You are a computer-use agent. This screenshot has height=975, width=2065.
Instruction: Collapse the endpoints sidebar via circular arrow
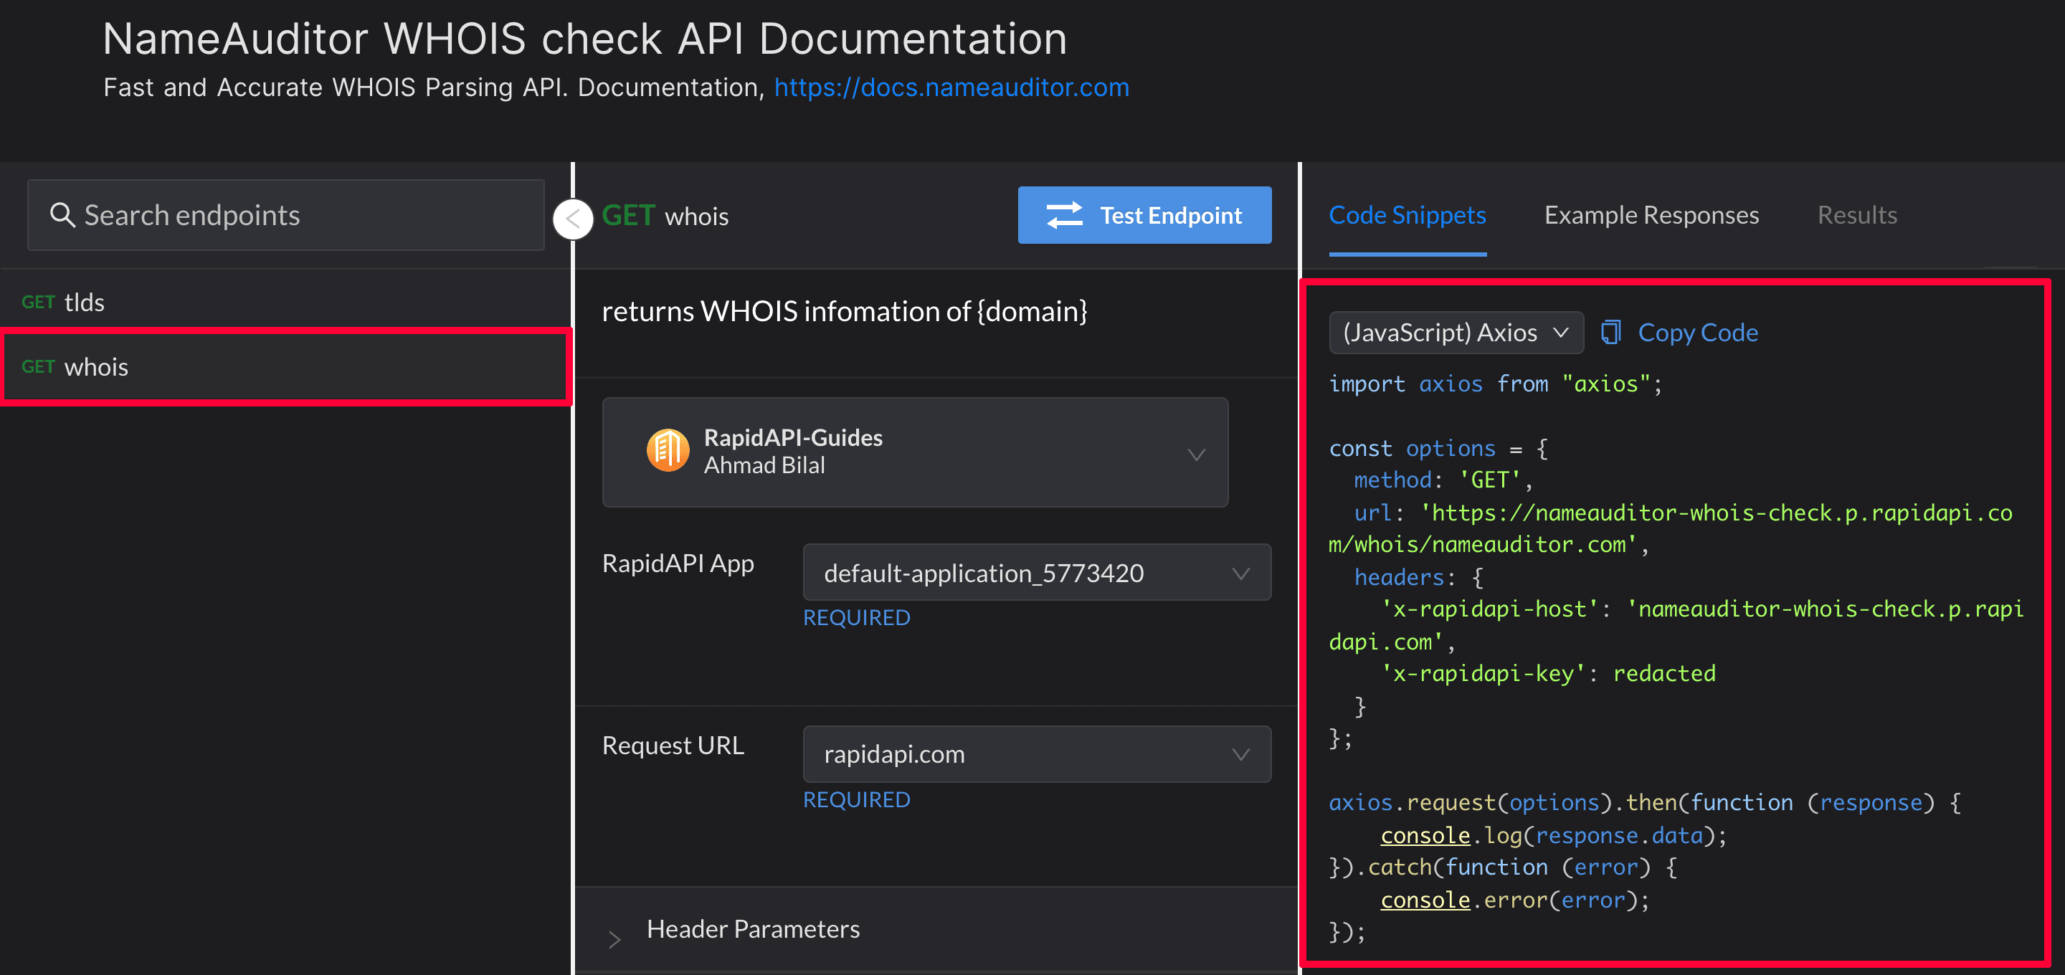(572, 218)
